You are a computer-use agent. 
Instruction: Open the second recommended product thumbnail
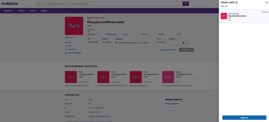pos(103,77)
